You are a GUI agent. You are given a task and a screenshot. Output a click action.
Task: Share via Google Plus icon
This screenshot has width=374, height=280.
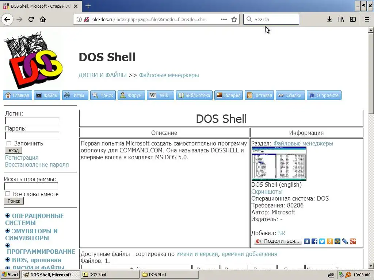coord(353,241)
